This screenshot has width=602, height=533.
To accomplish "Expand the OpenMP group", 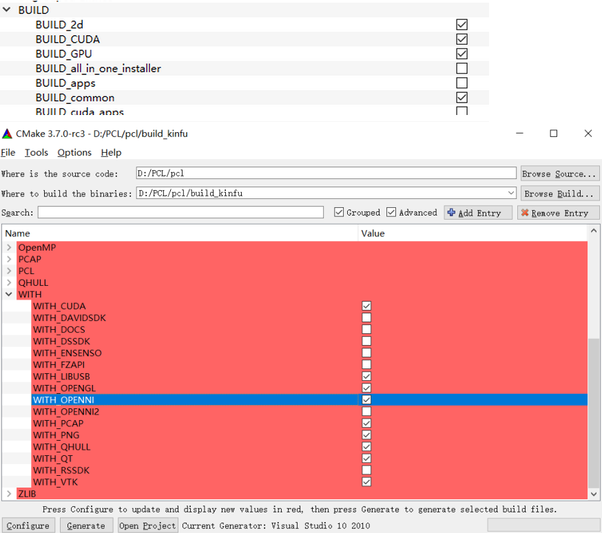I will 9,247.
